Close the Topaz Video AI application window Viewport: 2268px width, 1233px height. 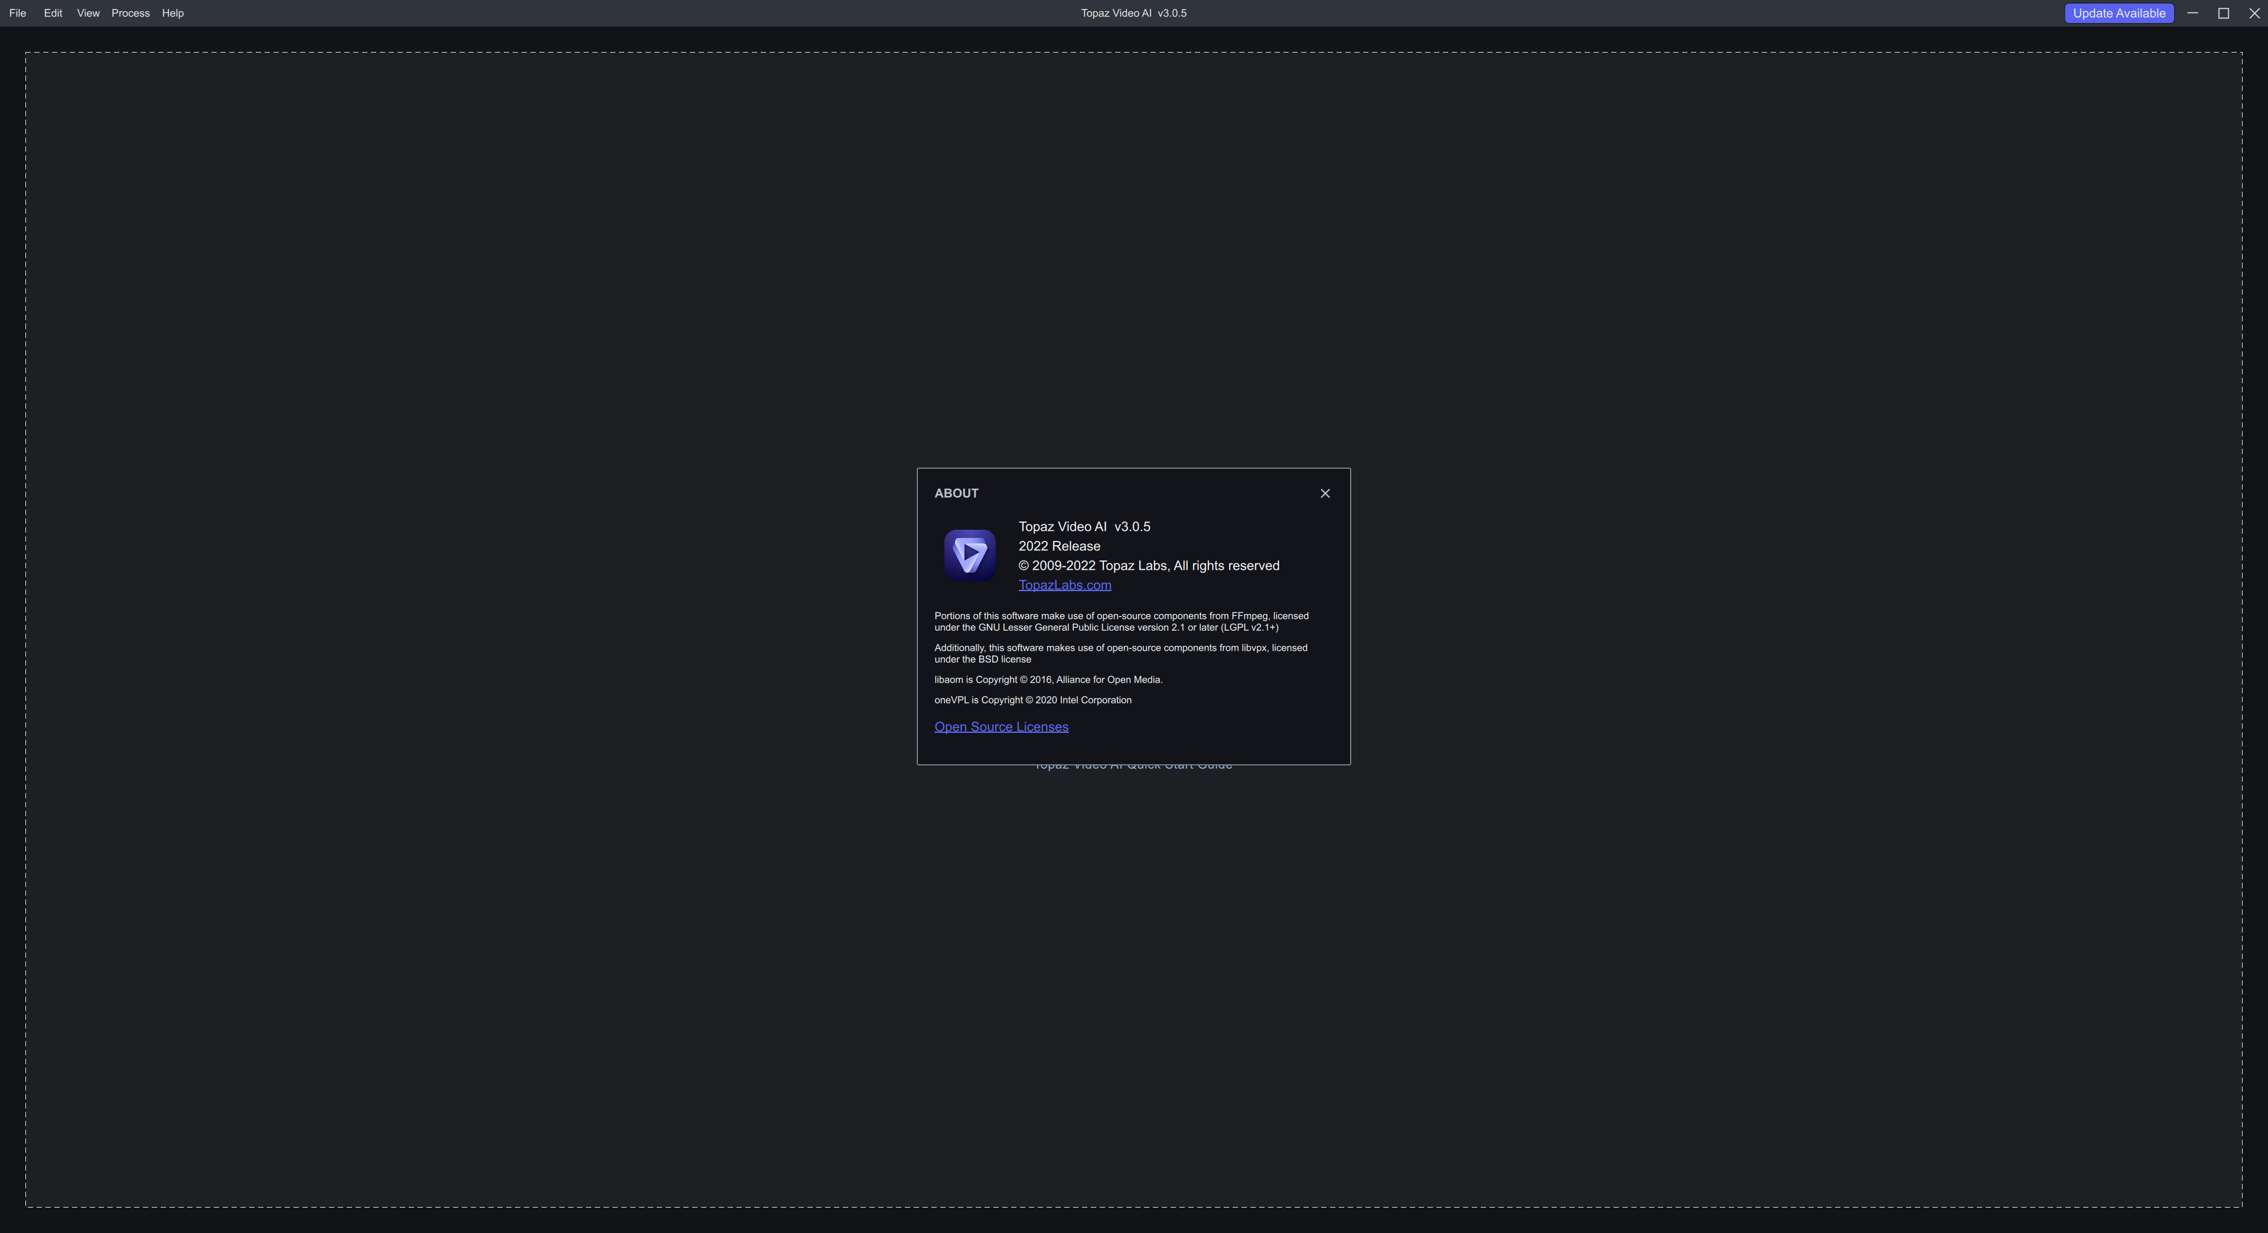[x=2254, y=13]
